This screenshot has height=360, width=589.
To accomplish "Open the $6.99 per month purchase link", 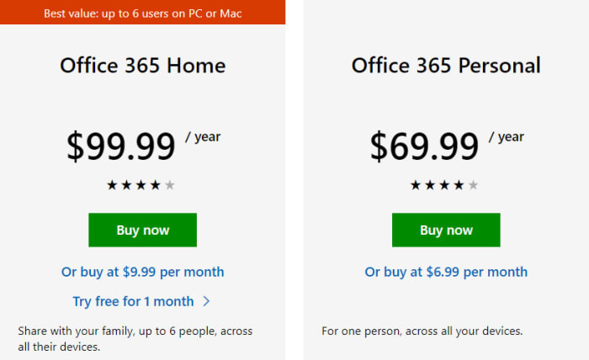I will pos(446,272).
